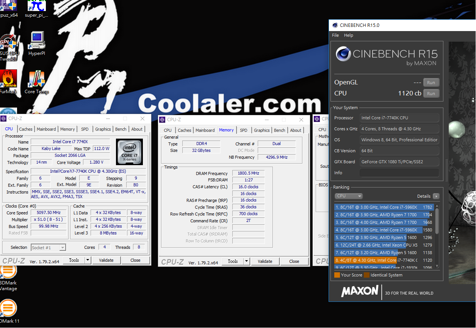Click the MAXON logo in Cinebench

pyautogui.click(x=360, y=291)
